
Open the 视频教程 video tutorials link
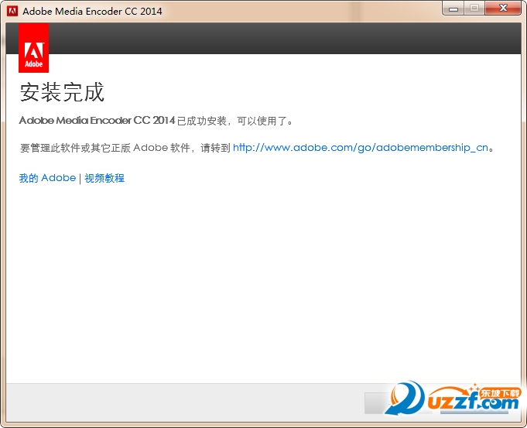click(x=104, y=178)
